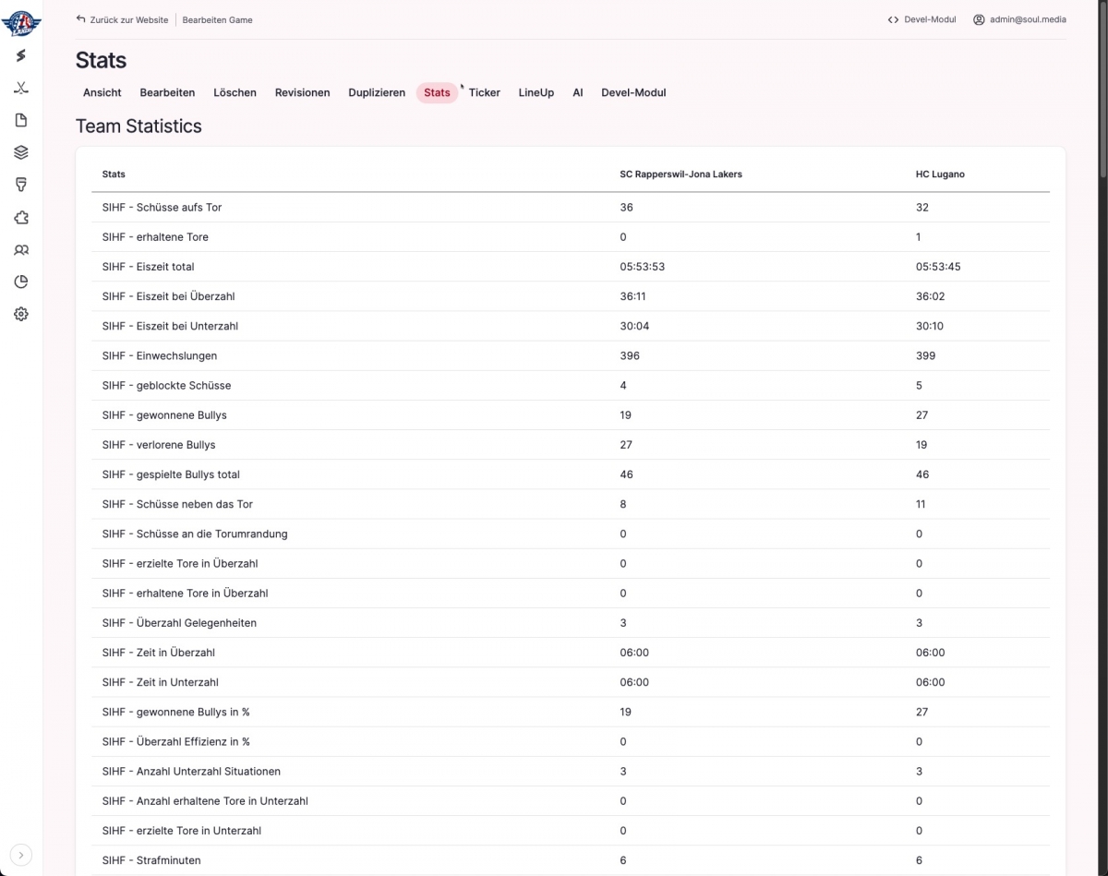Open the admin@soul.media account menu
This screenshot has width=1108, height=876.
pyautogui.click(x=1019, y=19)
